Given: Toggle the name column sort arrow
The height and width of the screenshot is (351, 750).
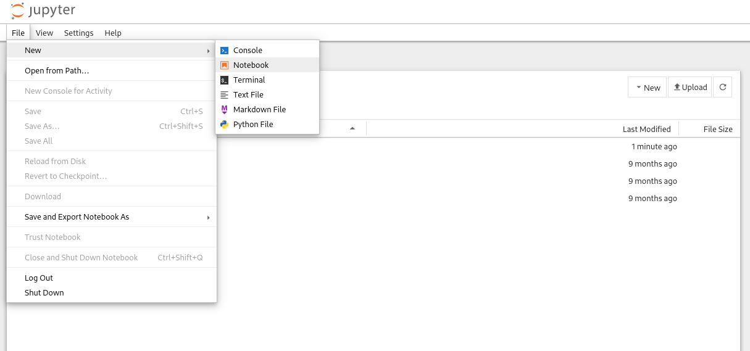Looking at the screenshot, I should pos(352,129).
